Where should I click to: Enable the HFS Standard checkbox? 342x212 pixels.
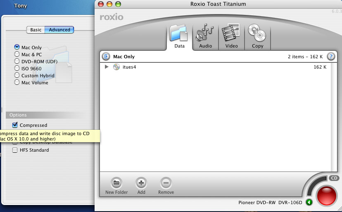(x=15, y=150)
